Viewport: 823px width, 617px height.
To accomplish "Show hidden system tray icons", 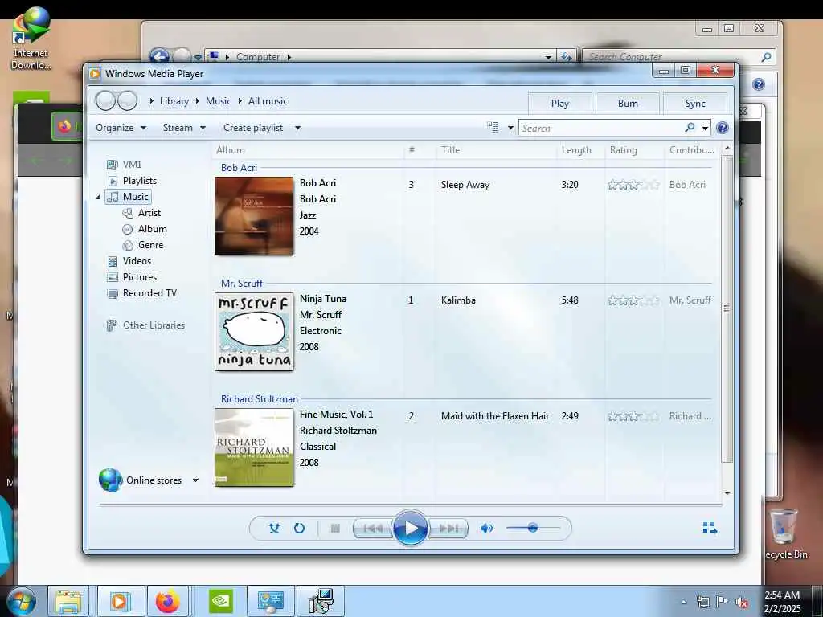I will (x=683, y=603).
